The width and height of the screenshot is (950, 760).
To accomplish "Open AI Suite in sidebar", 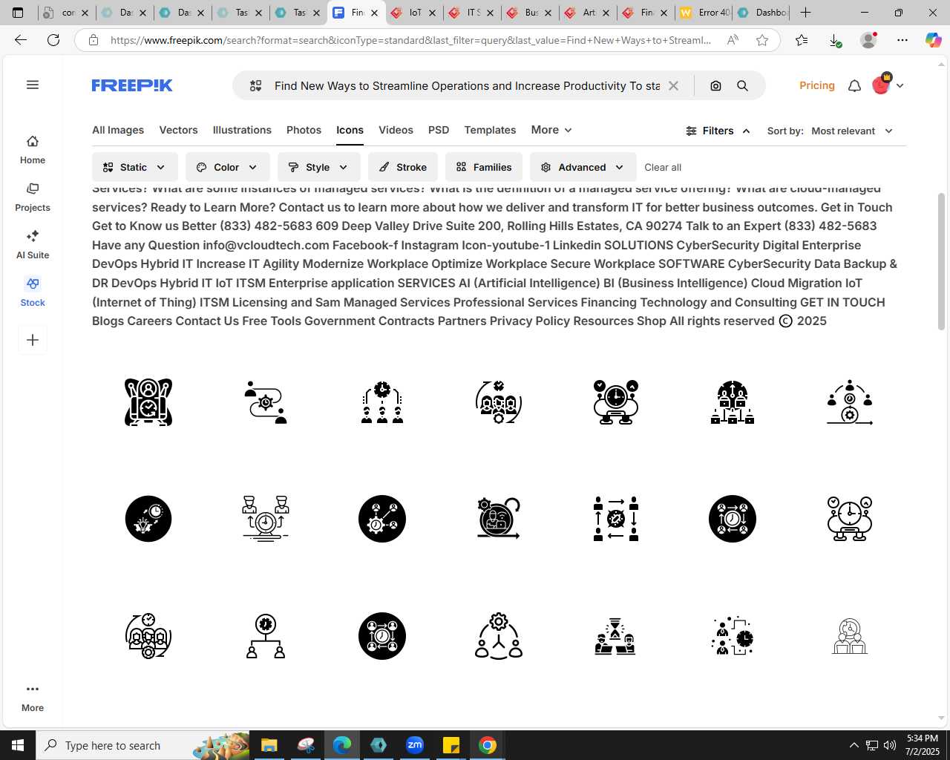I will tap(33, 245).
